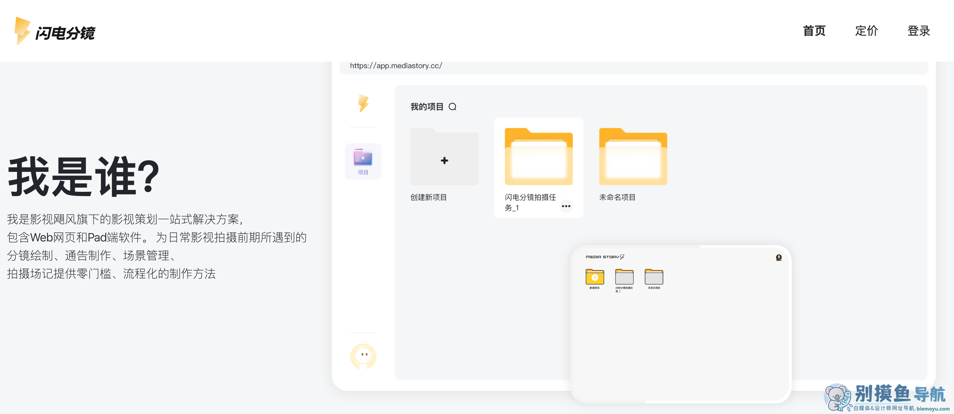
Task: Click the profile badge icon in the tablet preview
Action: (x=778, y=257)
